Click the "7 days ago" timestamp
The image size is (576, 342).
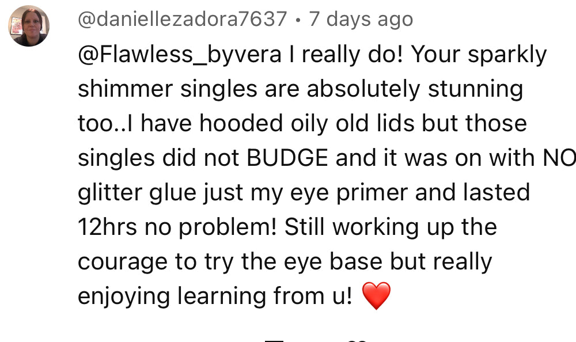tap(361, 20)
